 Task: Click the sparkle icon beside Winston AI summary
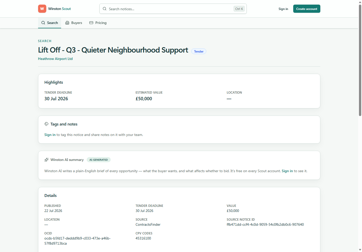pos(47,160)
